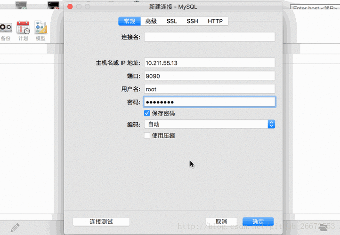Open the 编码 dropdown set to 自动
Viewport: 340px width, 235px height.
click(210, 124)
